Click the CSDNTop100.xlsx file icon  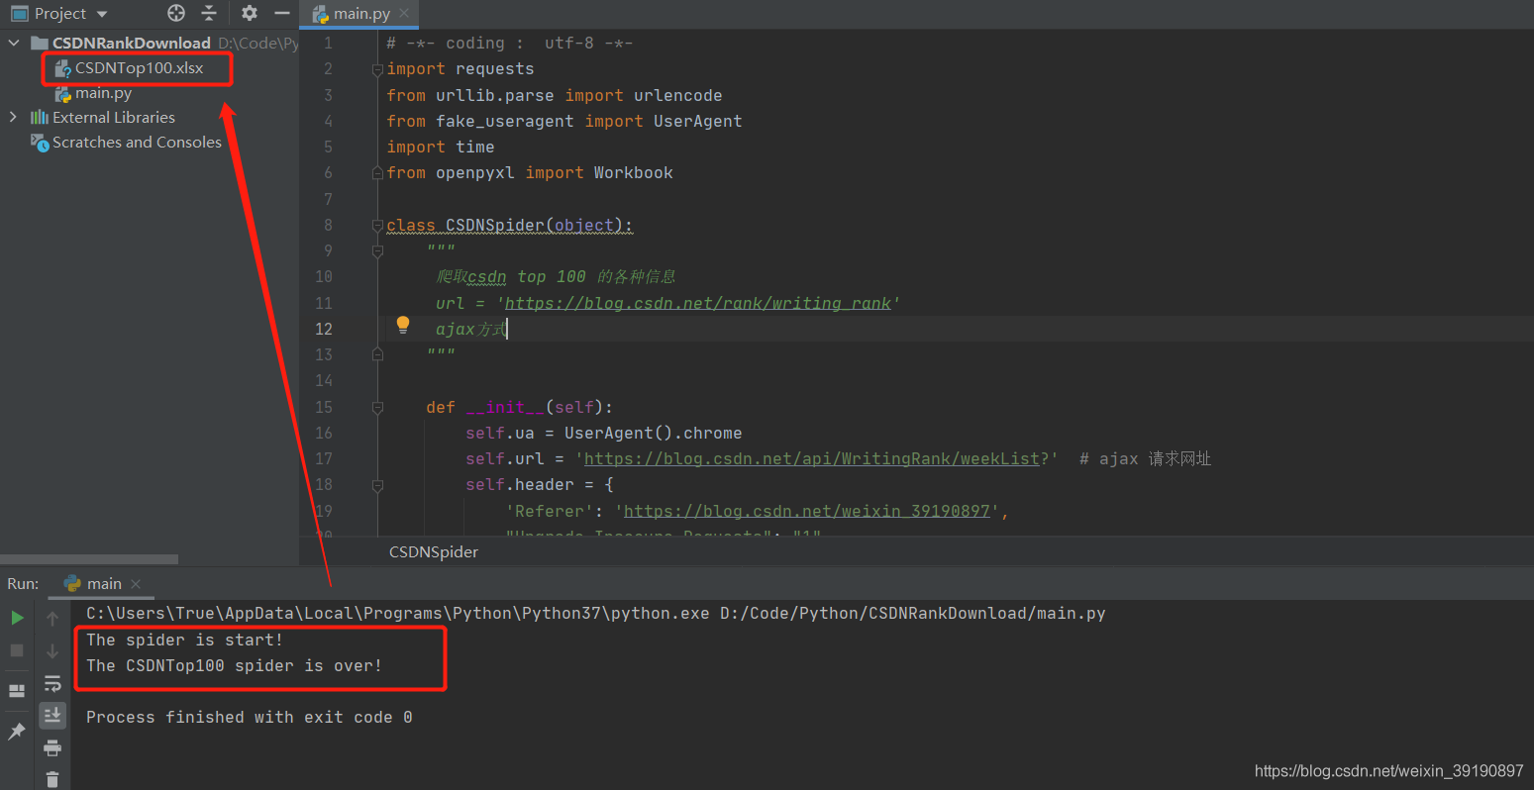point(62,68)
